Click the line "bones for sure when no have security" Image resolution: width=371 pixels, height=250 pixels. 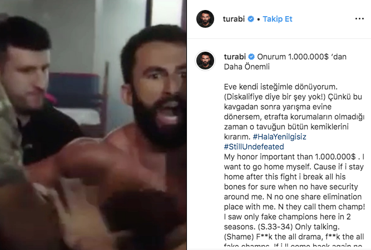(x=291, y=187)
